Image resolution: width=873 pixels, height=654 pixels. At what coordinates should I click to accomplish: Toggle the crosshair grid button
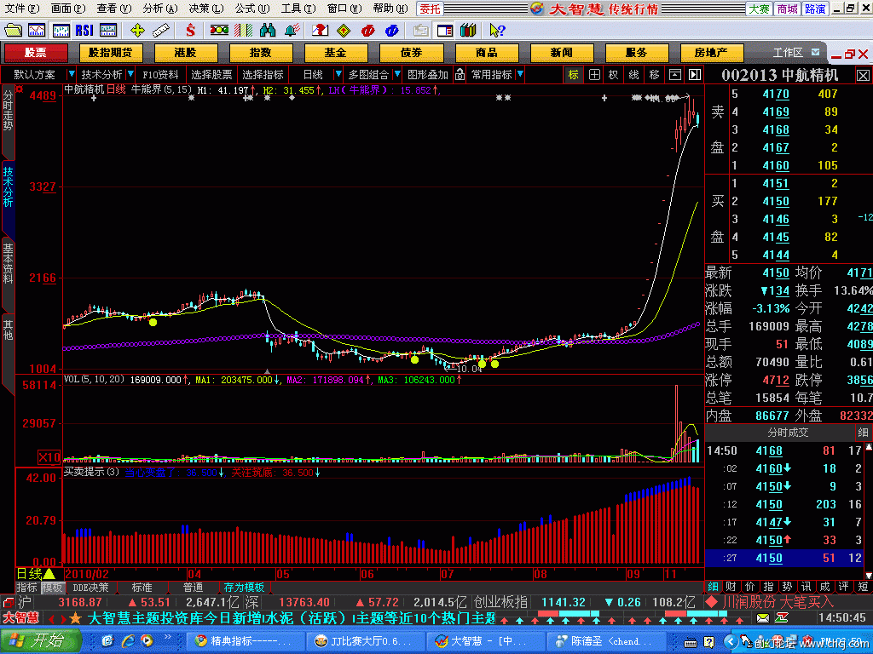pyautogui.click(x=594, y=74)
